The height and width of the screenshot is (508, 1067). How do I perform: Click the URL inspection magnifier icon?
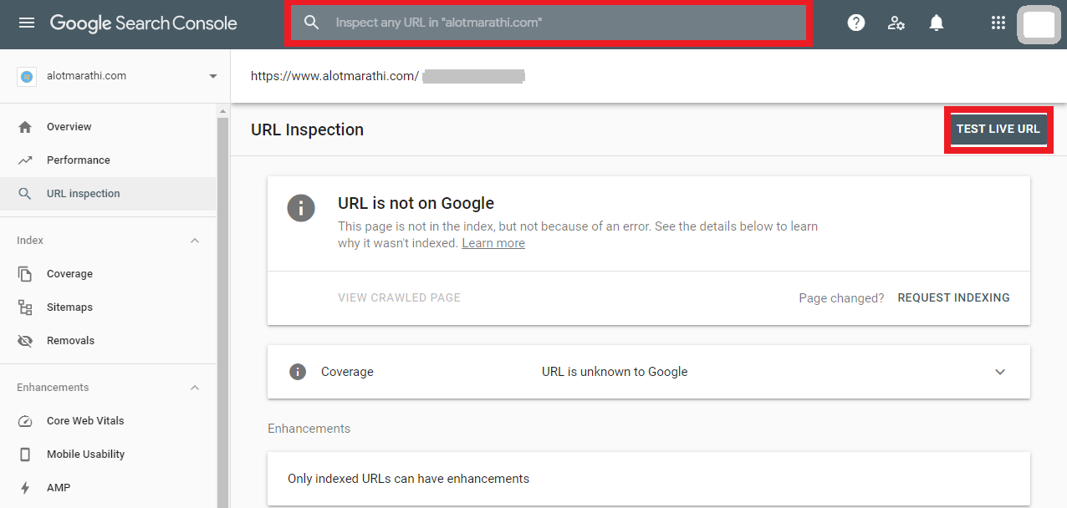(x=25, y=194)
